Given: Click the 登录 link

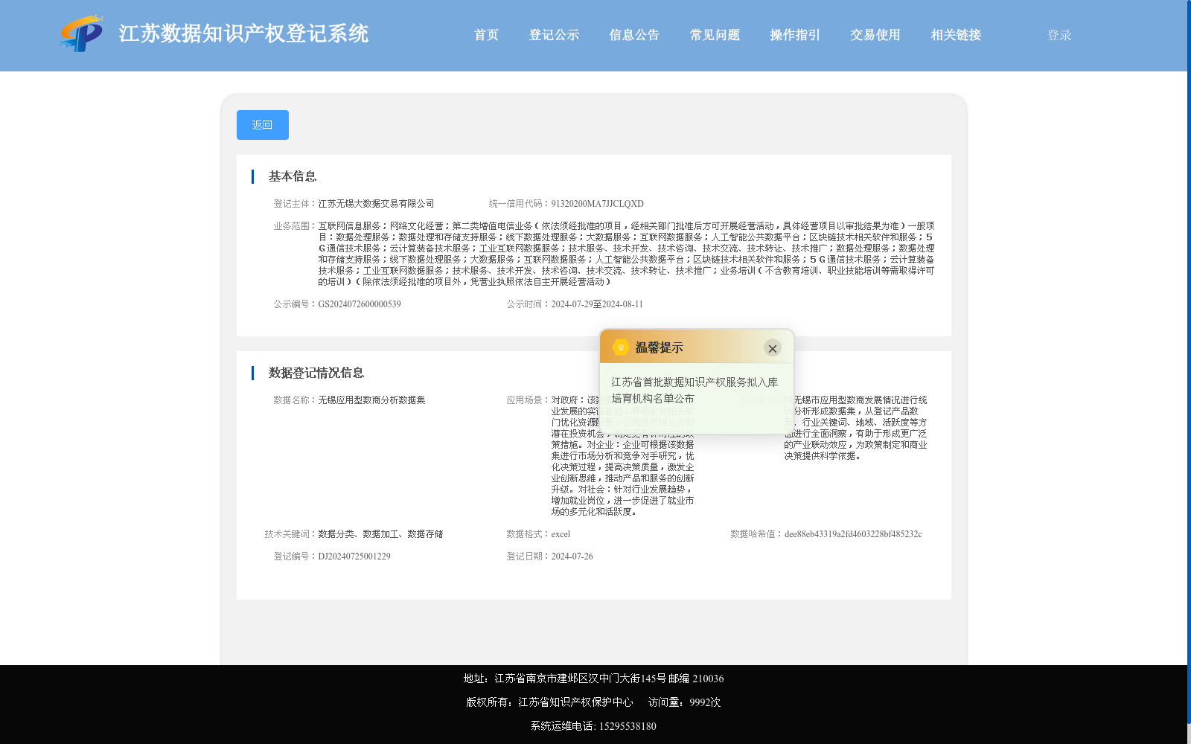Looking at the screenshot, I should [x=1059, y=35].
